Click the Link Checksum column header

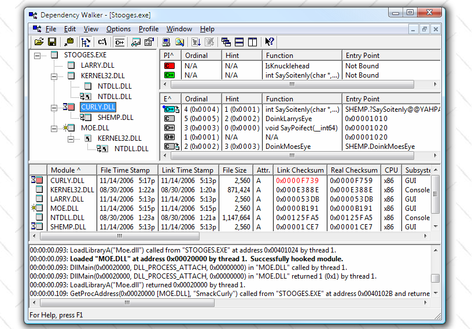pos(300,170)
